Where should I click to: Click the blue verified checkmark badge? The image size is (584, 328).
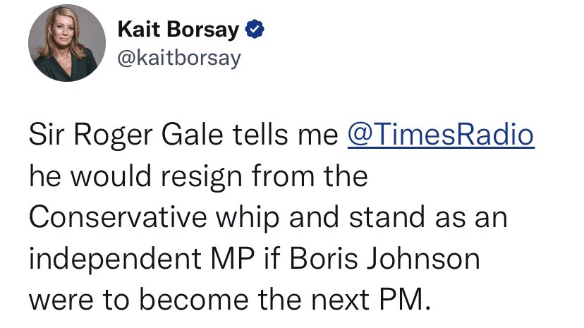coord(255,29)
